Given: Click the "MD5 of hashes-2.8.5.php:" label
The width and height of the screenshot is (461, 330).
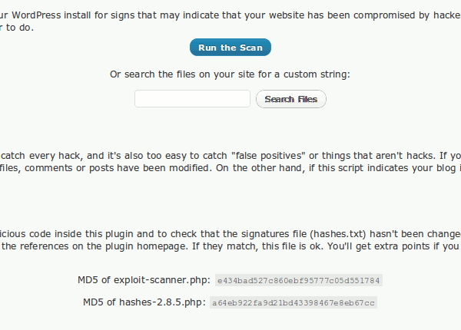Looking at the screenshot, I should [x=144, y=302].
